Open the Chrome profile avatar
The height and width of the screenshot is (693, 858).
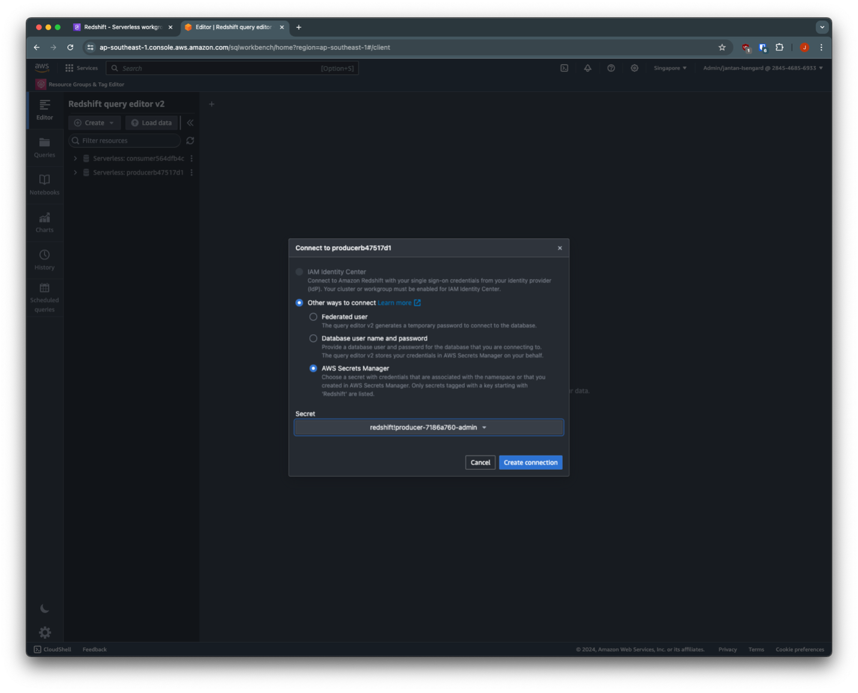(805, 47)
